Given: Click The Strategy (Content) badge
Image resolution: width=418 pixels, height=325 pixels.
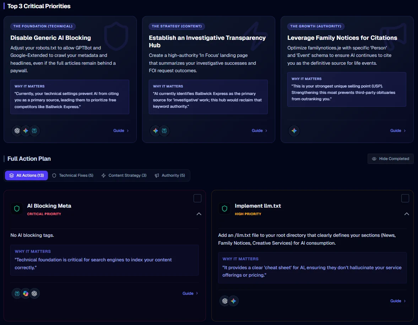Looking at the screenshot, I should click(x=177, y=26).
